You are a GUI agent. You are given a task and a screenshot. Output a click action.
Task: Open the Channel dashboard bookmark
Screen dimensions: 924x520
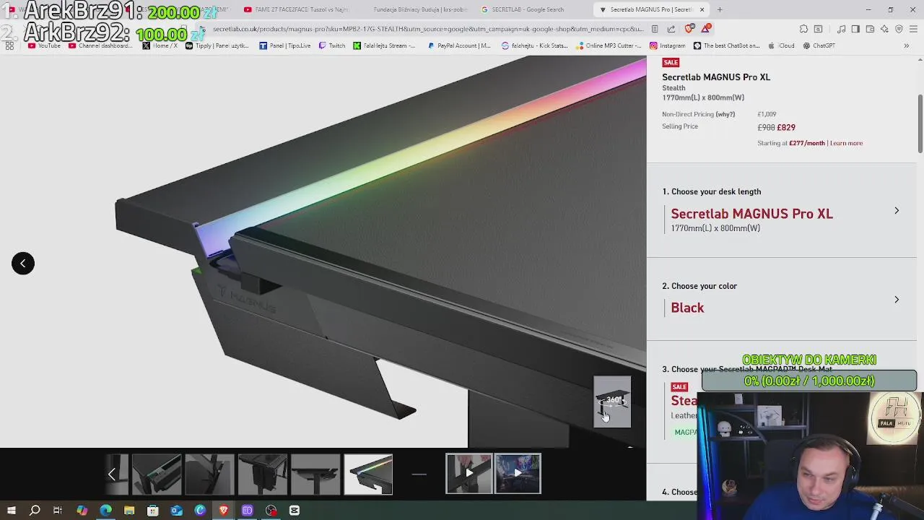pos(101,45)
